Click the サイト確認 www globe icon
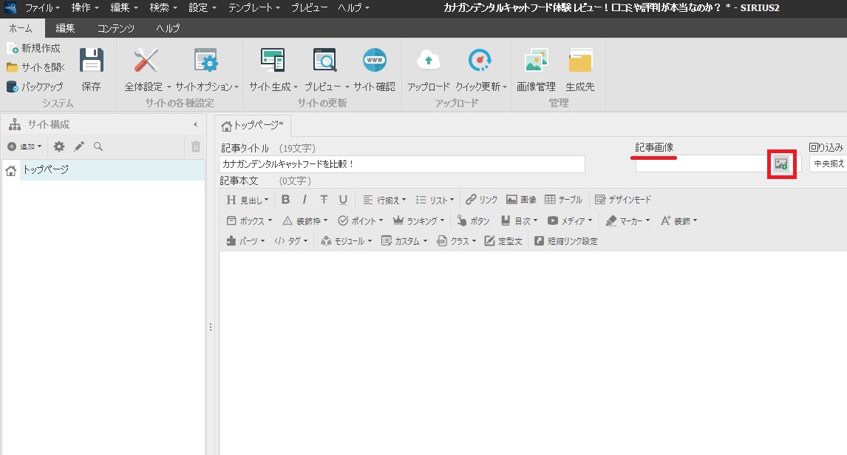847x455 pixels. tap(374, 60)
